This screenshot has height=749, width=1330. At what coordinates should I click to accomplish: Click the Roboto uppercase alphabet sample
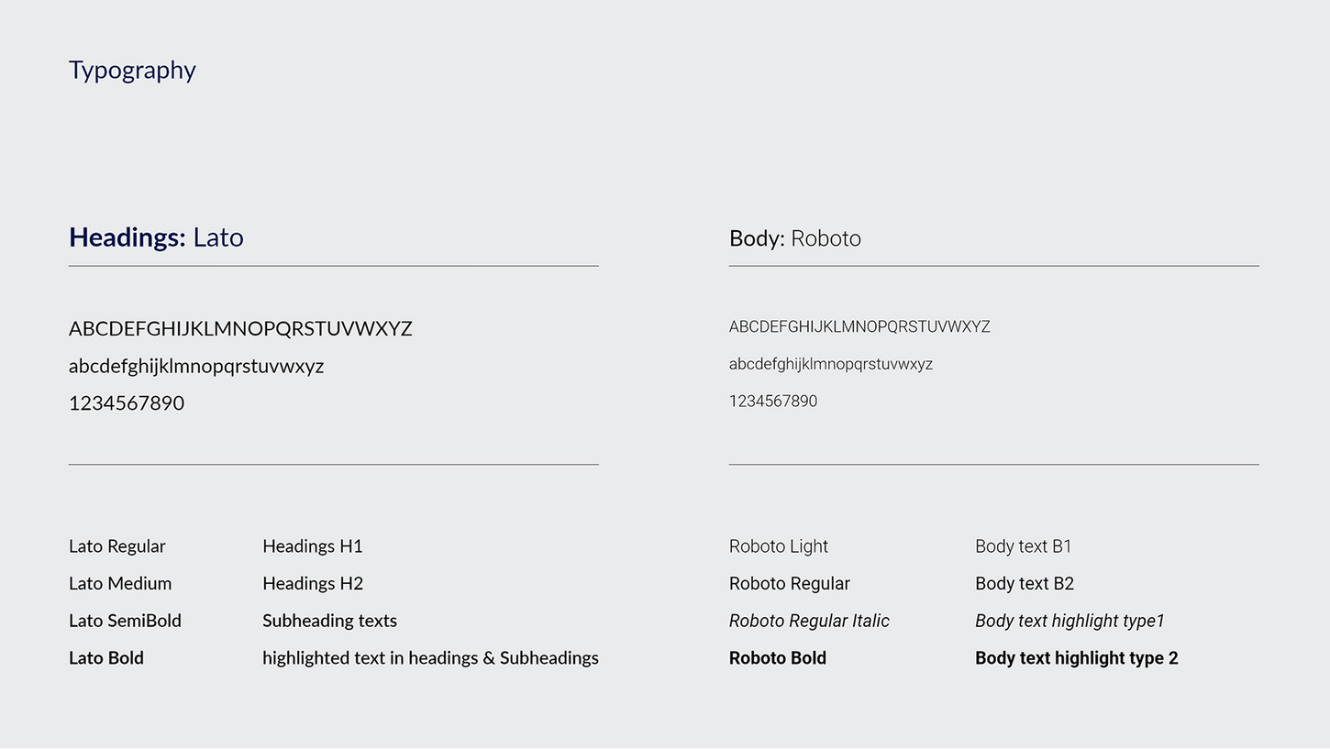pos(859,326)
